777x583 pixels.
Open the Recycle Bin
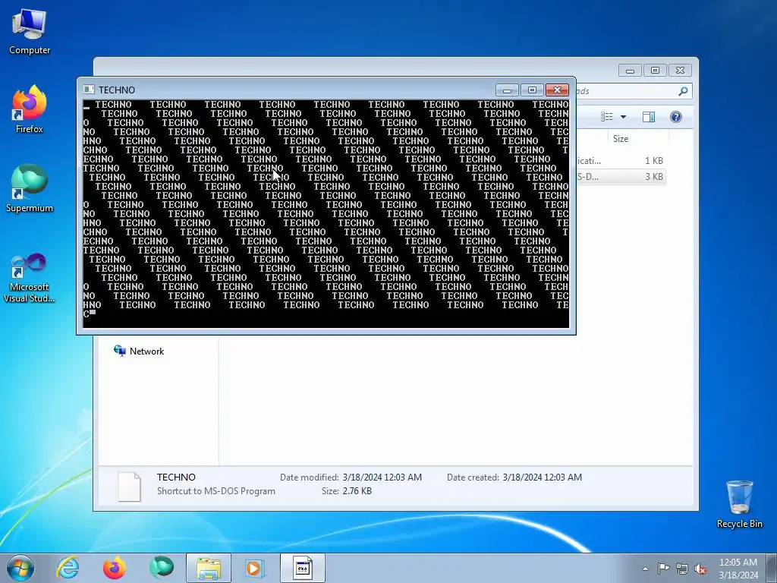click(739, 504)
